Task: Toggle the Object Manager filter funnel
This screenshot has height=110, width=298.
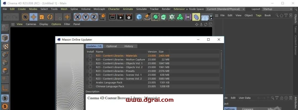Action: (x=286, y=15)
